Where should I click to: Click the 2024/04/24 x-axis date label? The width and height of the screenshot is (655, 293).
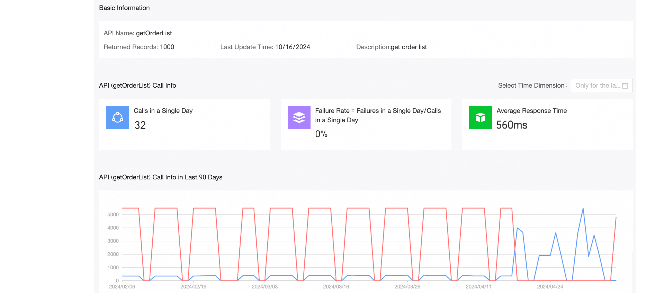(550, 287)
